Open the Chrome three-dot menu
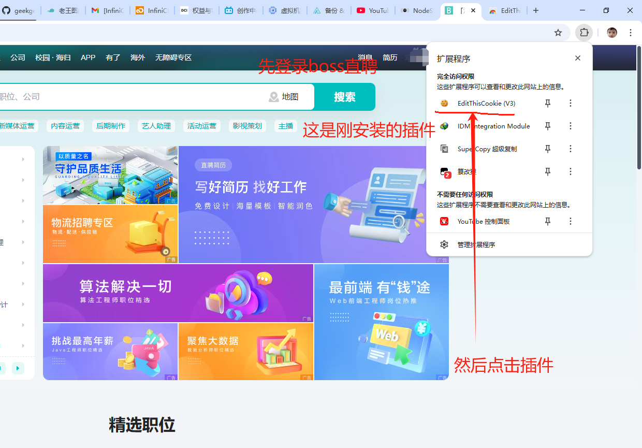The height and width of the screenshot is (448, 642). coord(631,33)
